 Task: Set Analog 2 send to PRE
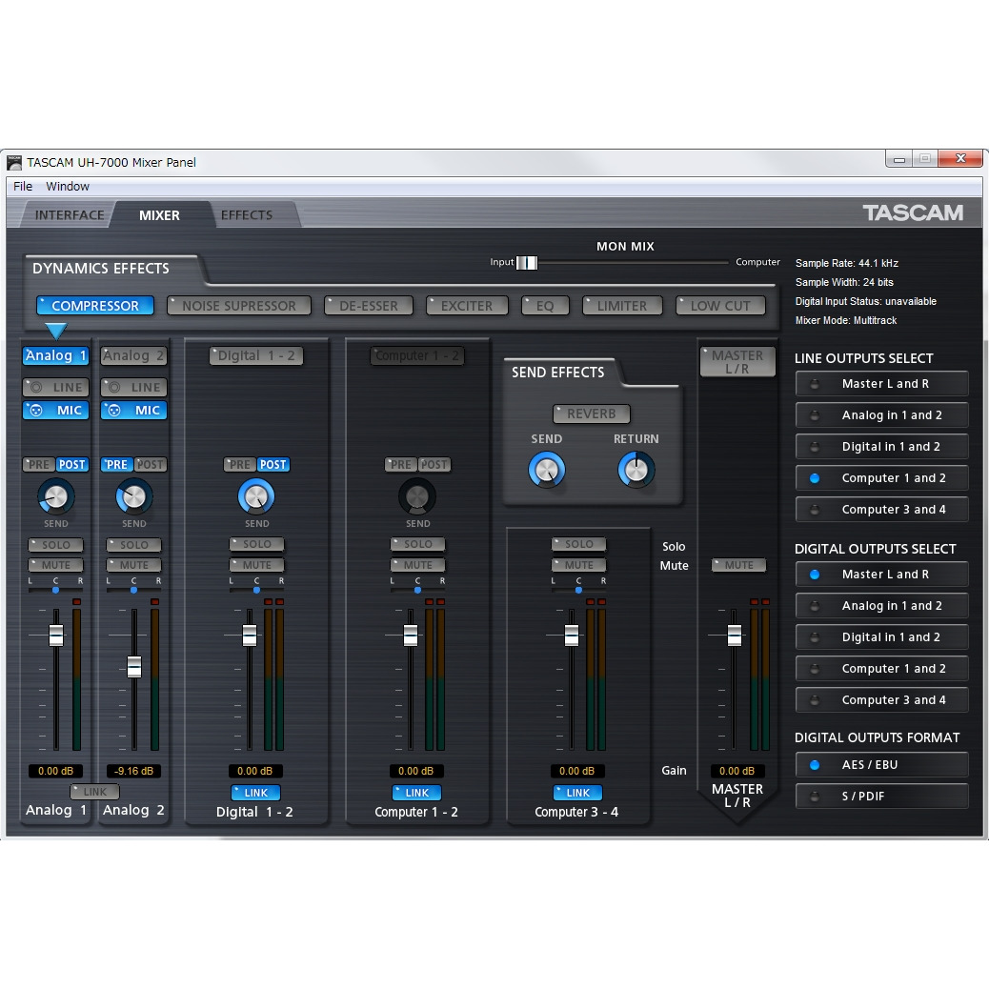116,465
